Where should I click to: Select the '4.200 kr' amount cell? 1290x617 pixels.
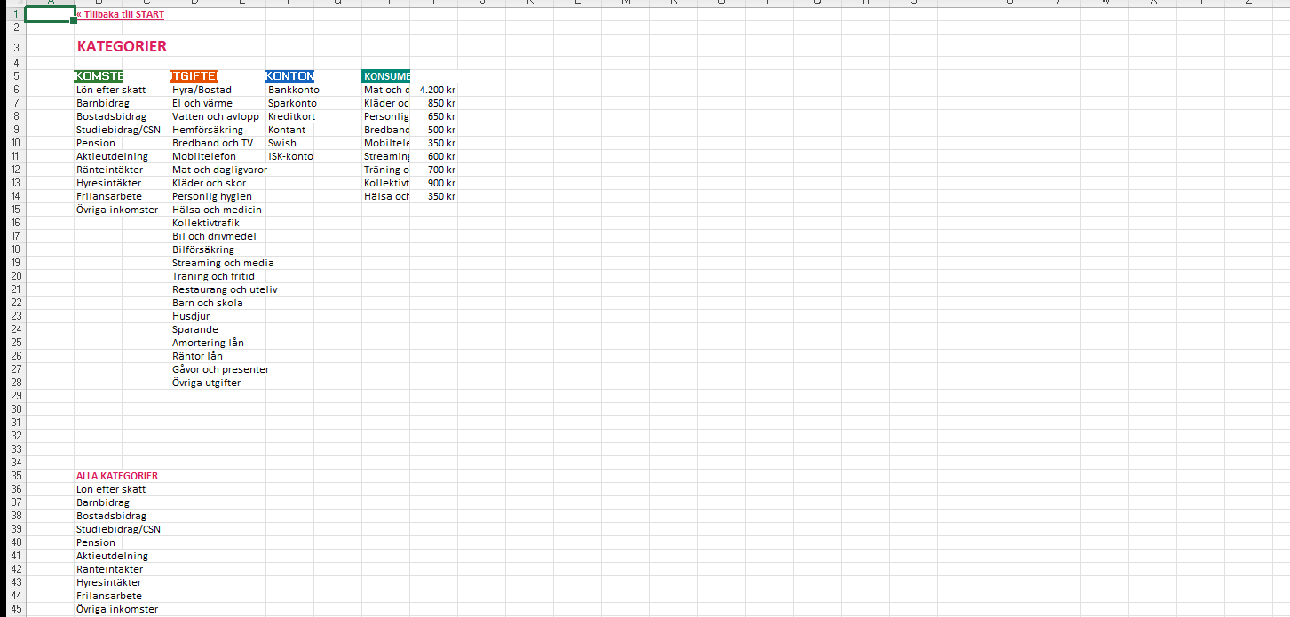435,90
